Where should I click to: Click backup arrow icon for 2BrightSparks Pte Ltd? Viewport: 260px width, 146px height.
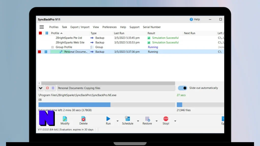click(92, 38)
